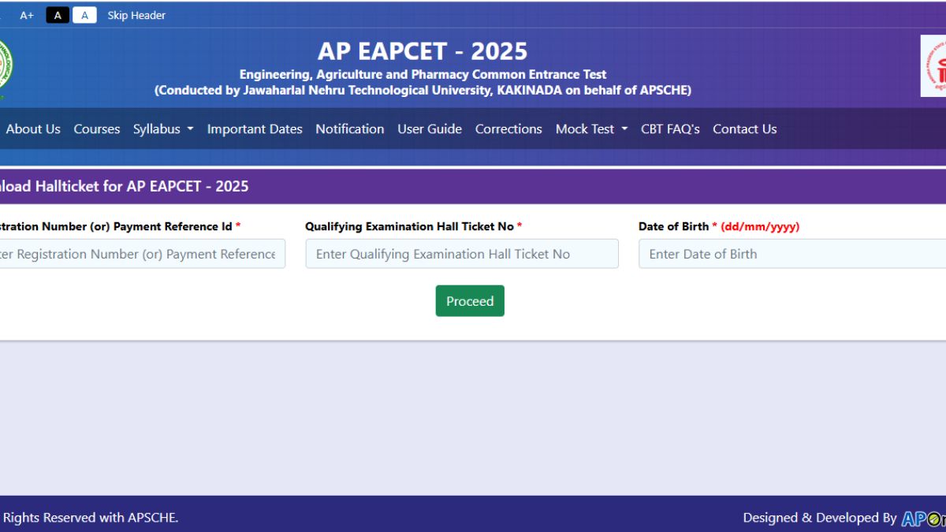946x532 pixels.
Task: Click the Designed & Developed By text
Action: [820, 518]
